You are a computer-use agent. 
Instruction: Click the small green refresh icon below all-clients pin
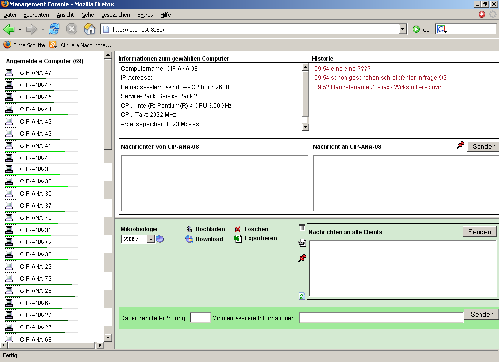302,296
